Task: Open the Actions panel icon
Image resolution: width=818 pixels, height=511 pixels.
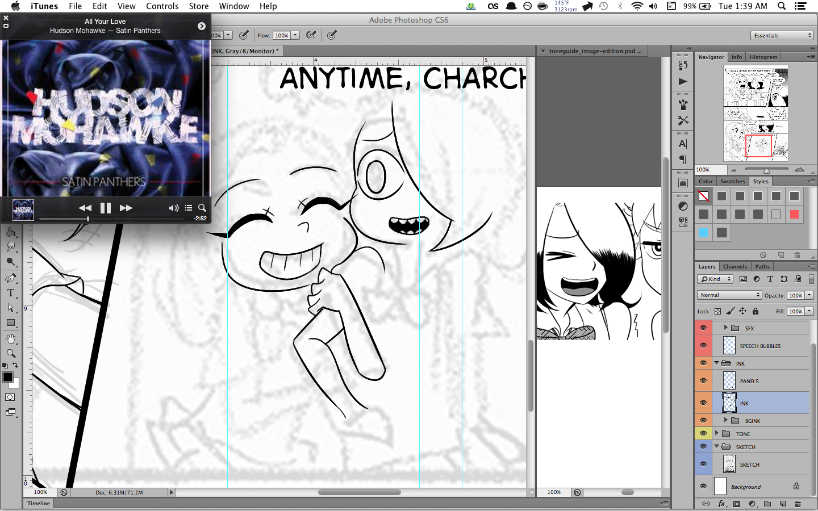Action: click(683, 82)
